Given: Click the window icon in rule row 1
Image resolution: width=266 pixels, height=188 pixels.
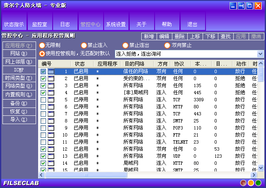Looking at the screenshot, I should click(51, 71).
